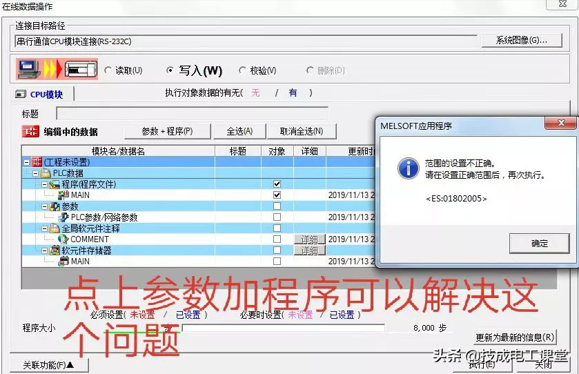
Task: Click into the 标题 text field
Action: [192, 113]
